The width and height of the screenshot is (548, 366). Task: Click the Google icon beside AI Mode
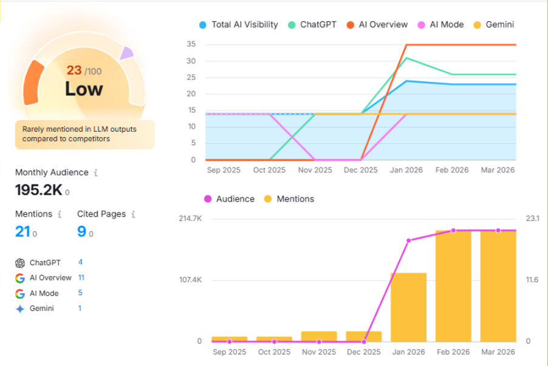20,293
